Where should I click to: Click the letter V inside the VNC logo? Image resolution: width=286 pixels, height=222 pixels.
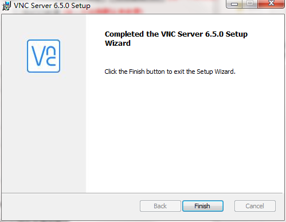(x=39, y=56)
